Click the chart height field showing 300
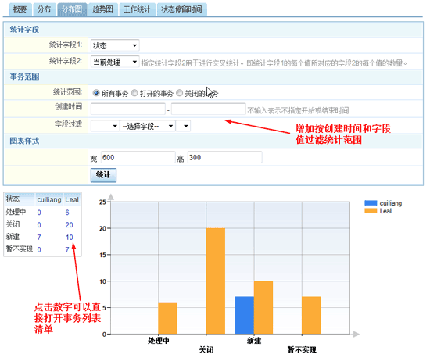Viewport: 430px width, 358px height. [x=224, y=158]
